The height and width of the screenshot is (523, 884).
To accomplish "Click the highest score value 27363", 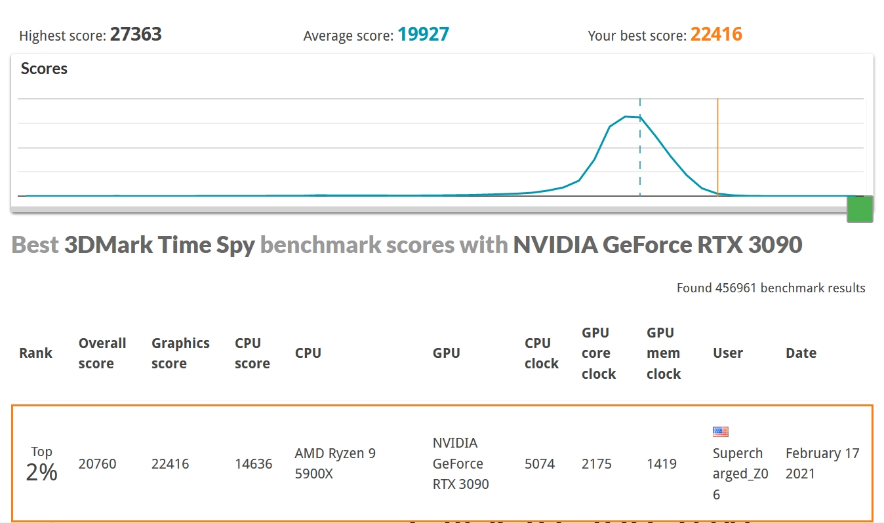I will [x=136, y=35].
